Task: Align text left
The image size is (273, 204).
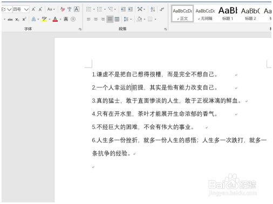Action: (88, 19)
